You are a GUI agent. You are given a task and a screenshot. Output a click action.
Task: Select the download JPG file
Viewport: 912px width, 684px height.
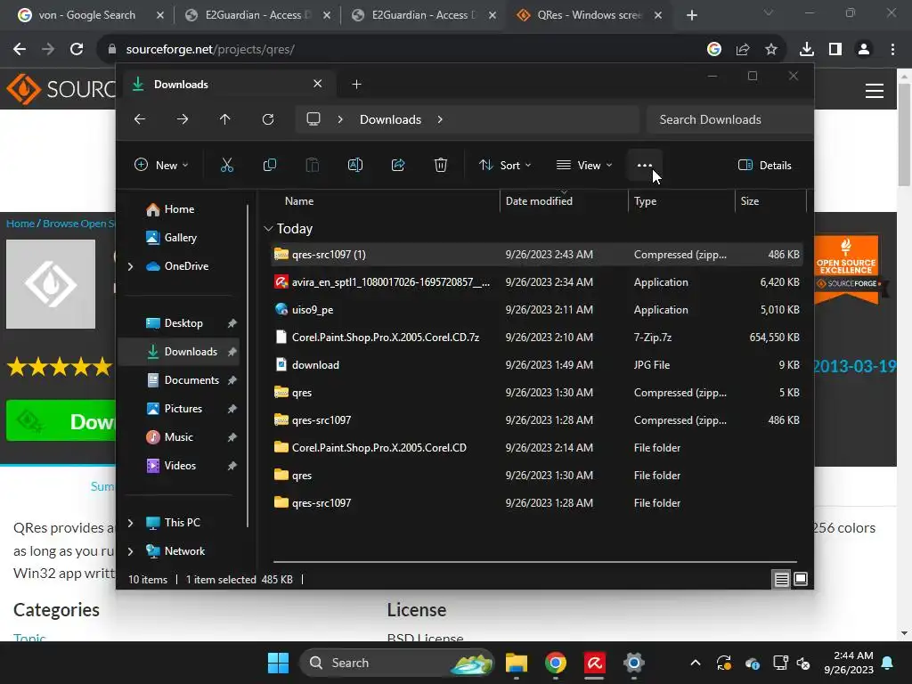pyautogui.click(x=537, y=365)
